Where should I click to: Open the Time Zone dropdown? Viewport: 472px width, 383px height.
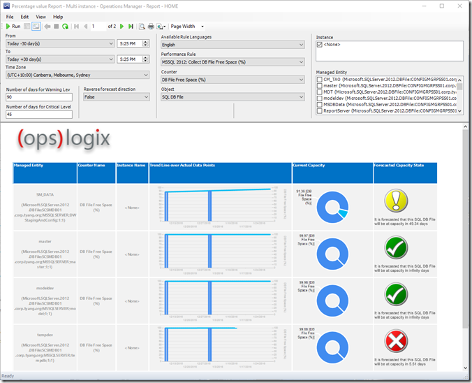pyautogui.click(x=78, y=75)
